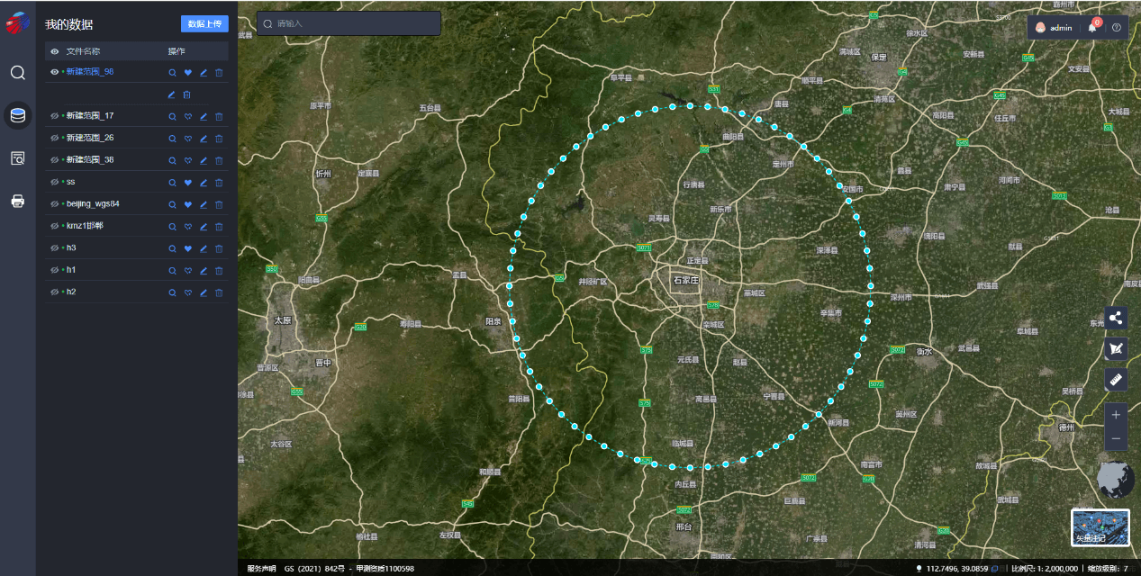This screenshot has height=576, width=1141.
Task: Open the ruler measurement tool
Action: 1116,379
